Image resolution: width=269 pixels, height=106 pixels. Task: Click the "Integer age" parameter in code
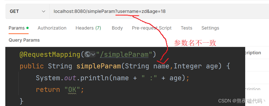pyautogui.click(x=196, y=66)
